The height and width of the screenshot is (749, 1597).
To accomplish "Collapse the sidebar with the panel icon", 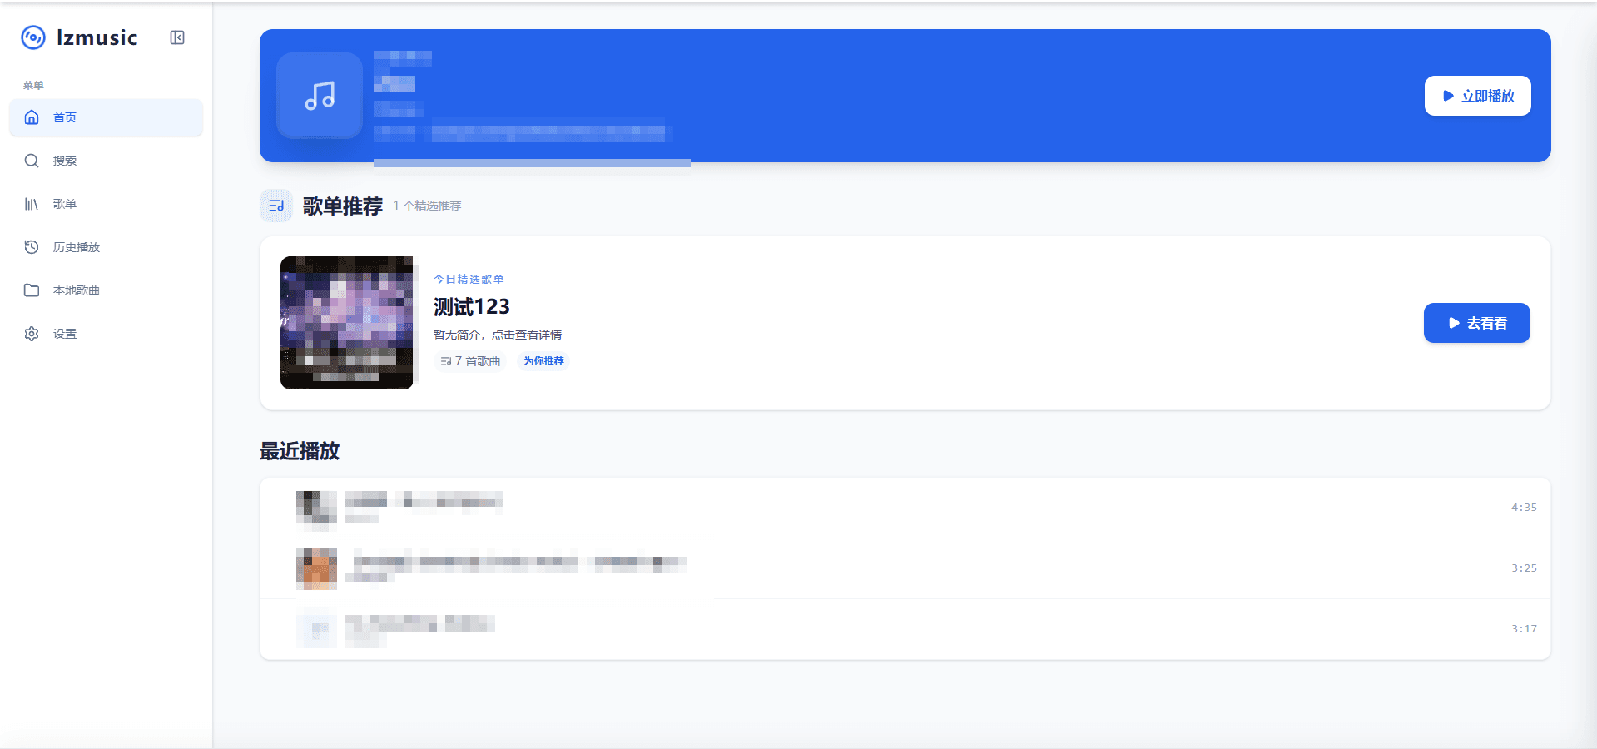I will tap(176, 37).
